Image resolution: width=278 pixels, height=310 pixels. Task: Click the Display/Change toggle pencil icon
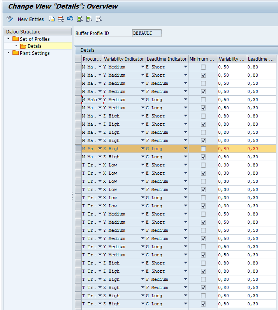click(x=10, y=19)
